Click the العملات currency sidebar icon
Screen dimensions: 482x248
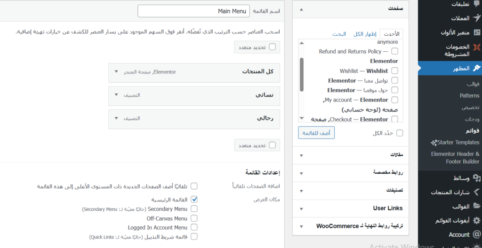point(476,18)
